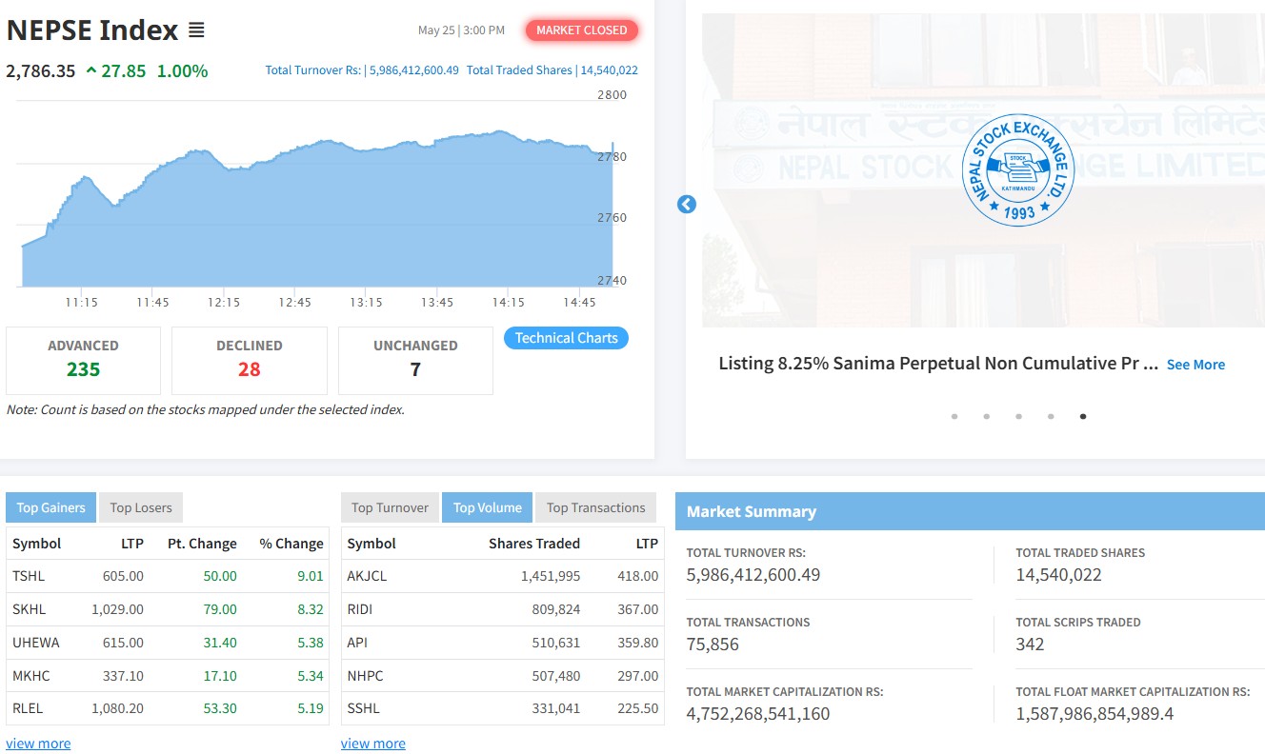Click the NHPC symbol in volume table

(365, 676)
